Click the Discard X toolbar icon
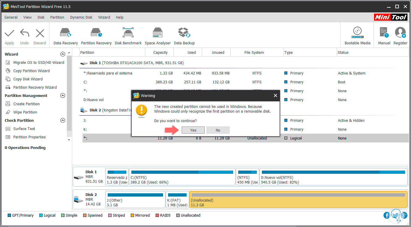 (40, 33)
